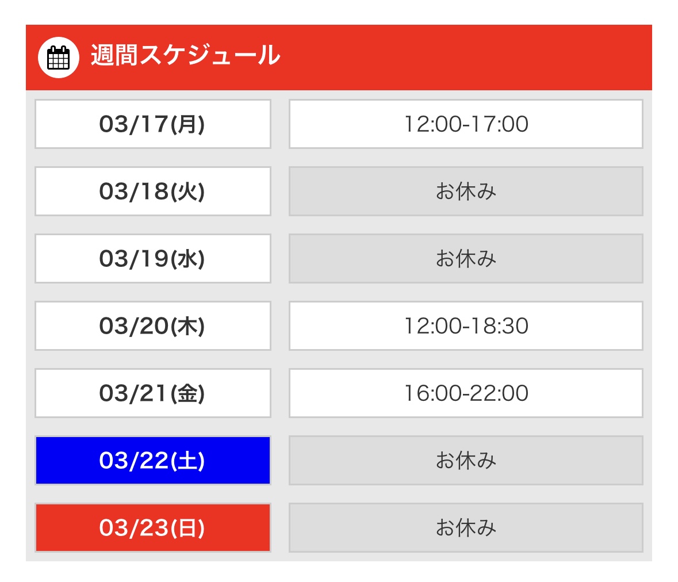Select the 03/20(木) date cell
This screenshot has width=678, height=582.
153,326
